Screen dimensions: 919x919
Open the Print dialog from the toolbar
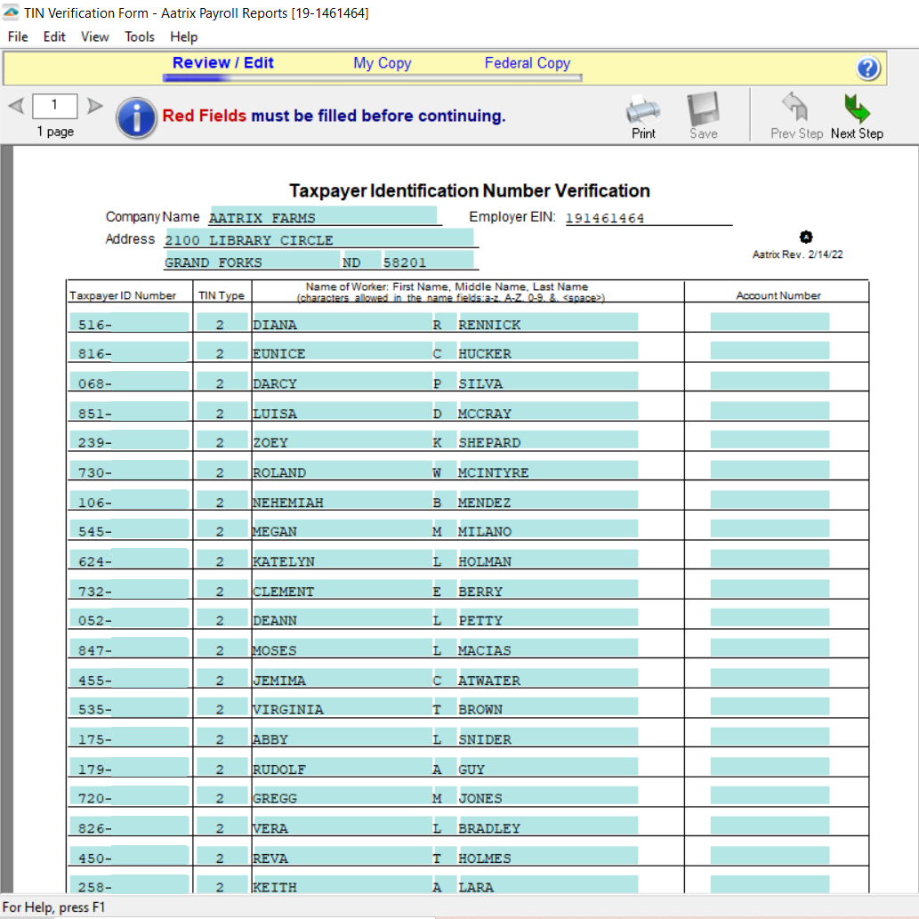click(642, 109)
